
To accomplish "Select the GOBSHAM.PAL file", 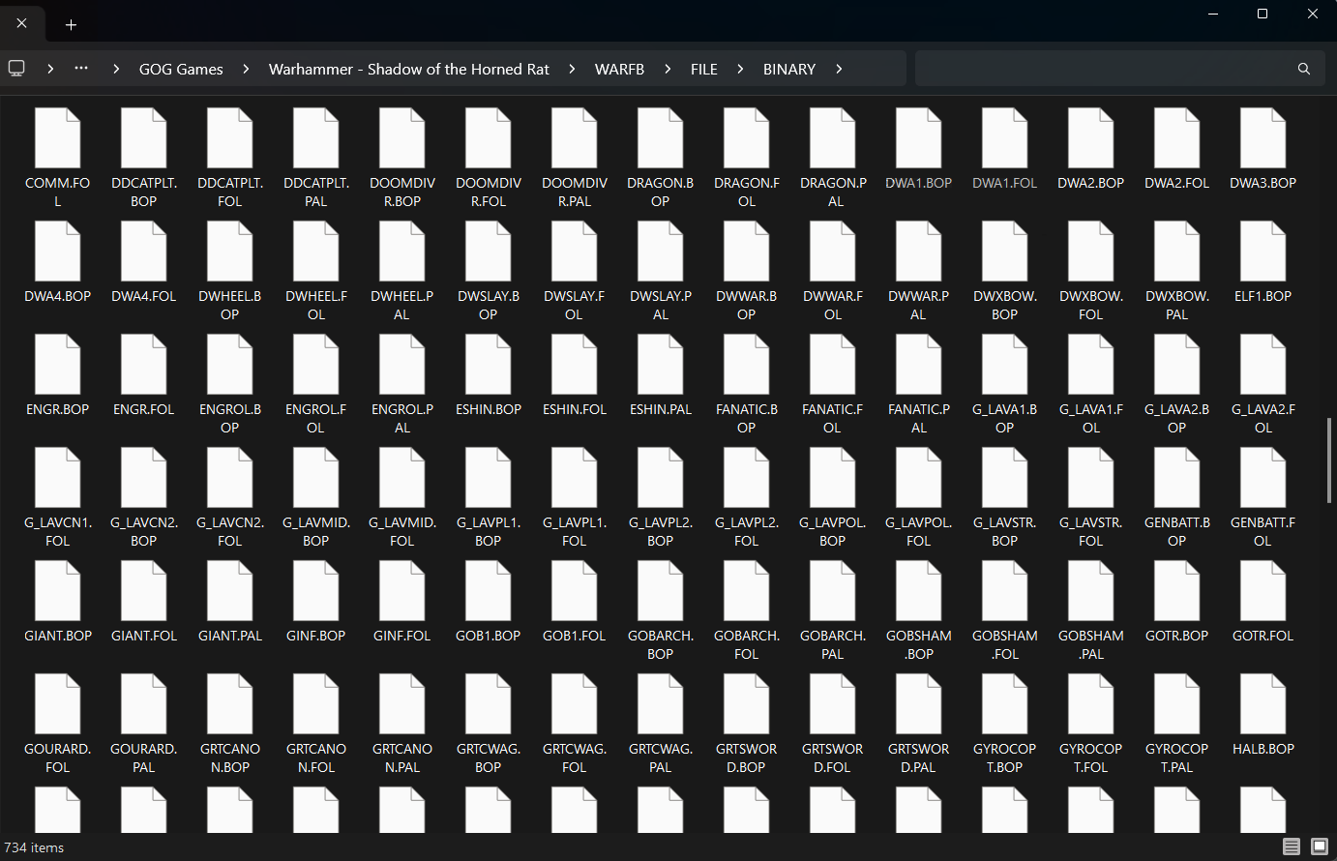I will (1091, 610).
